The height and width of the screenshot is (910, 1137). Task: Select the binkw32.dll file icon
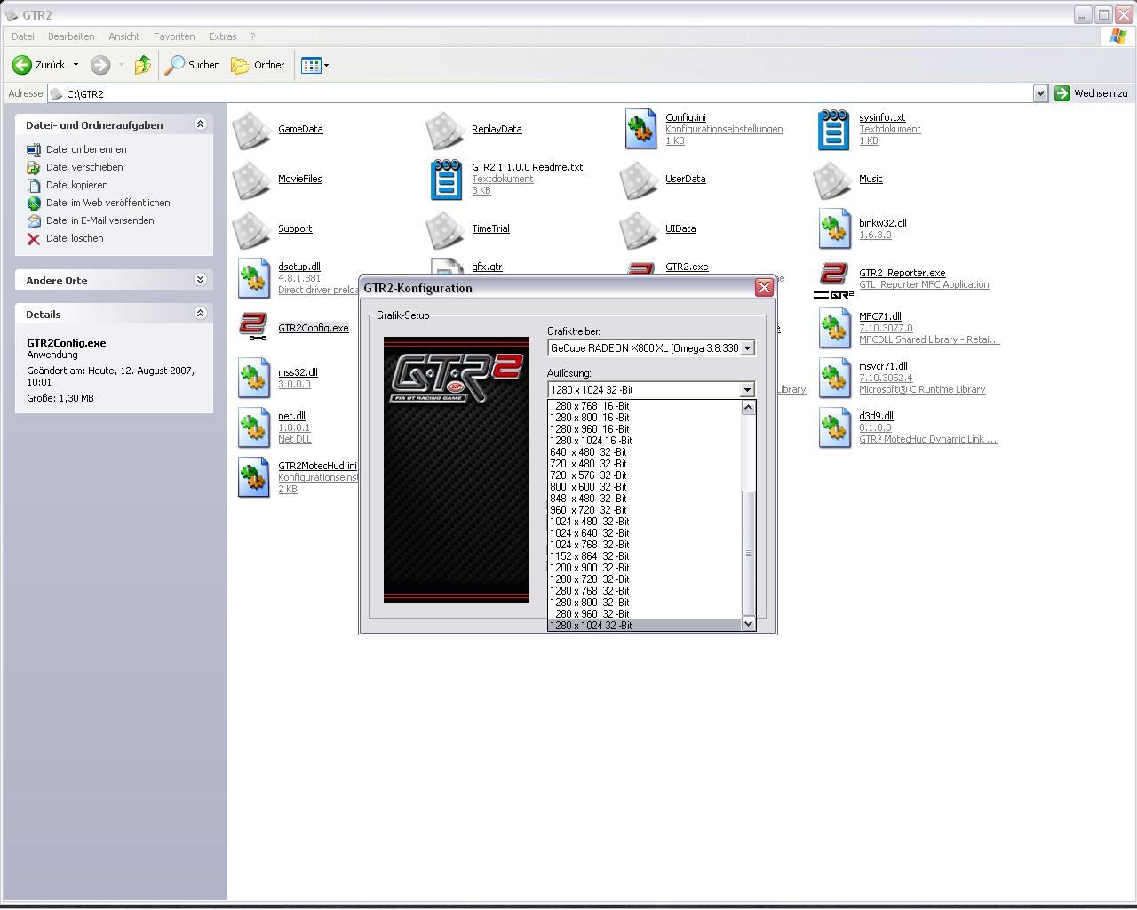pos(833,229)
